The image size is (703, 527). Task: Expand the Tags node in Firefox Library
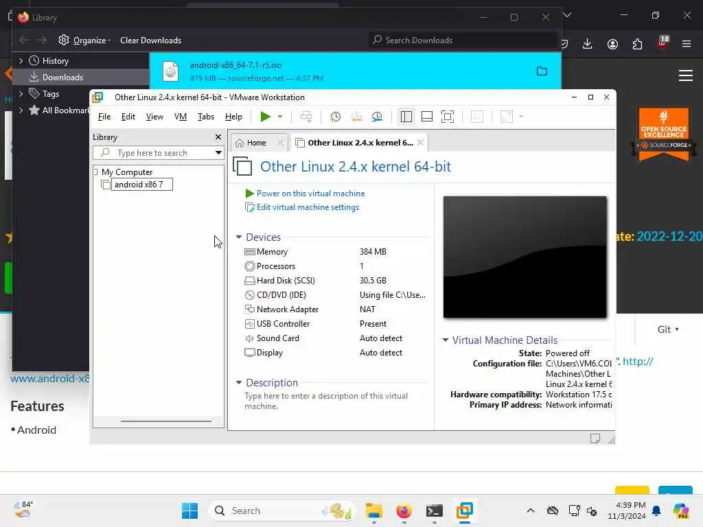[x=21, y=93]
